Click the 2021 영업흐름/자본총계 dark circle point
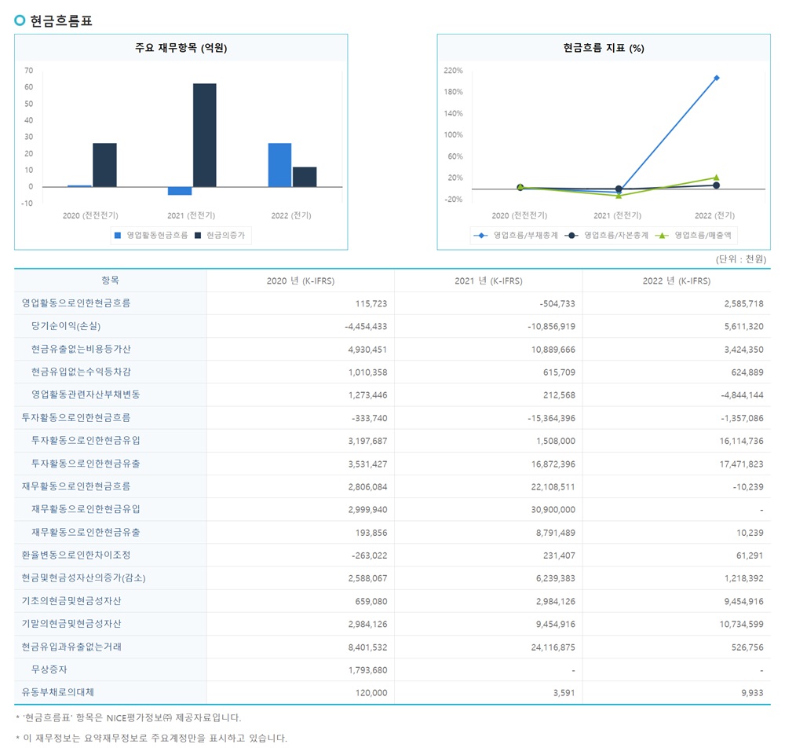This screenshot has width=785, height=748. (x=619, y=189)
